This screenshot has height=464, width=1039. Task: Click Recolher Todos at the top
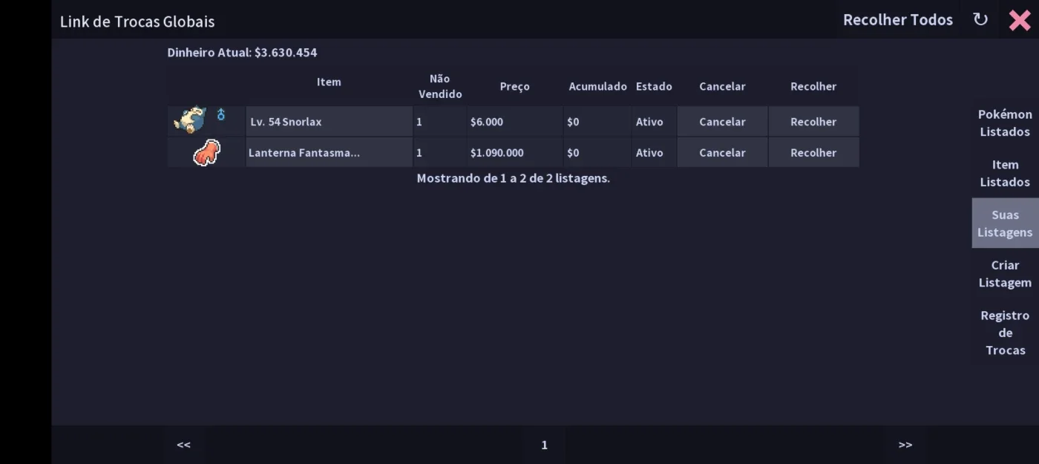(898, 20)
